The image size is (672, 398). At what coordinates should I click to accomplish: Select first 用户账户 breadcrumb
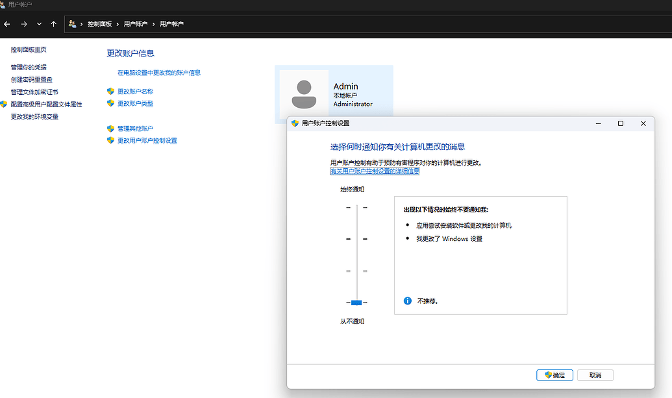[136, 24]
